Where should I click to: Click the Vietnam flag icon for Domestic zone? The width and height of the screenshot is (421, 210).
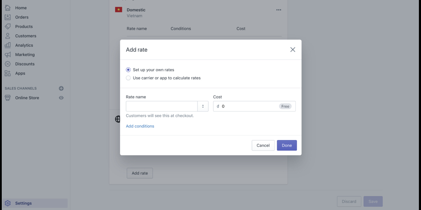click(118, 10)
